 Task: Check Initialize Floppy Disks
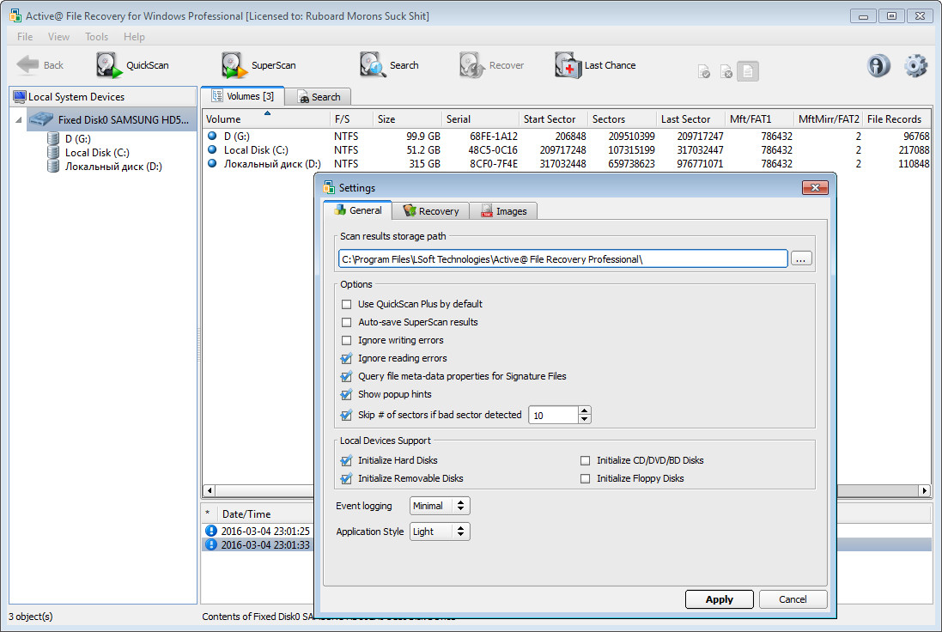pos(585,478)
